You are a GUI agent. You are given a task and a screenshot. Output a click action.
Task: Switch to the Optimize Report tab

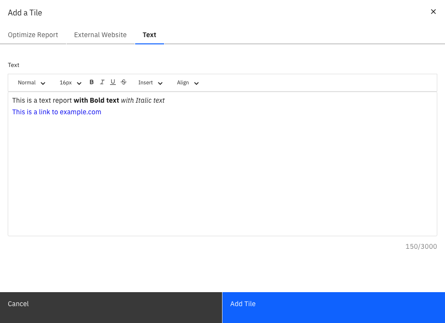(x=33, y=35)
